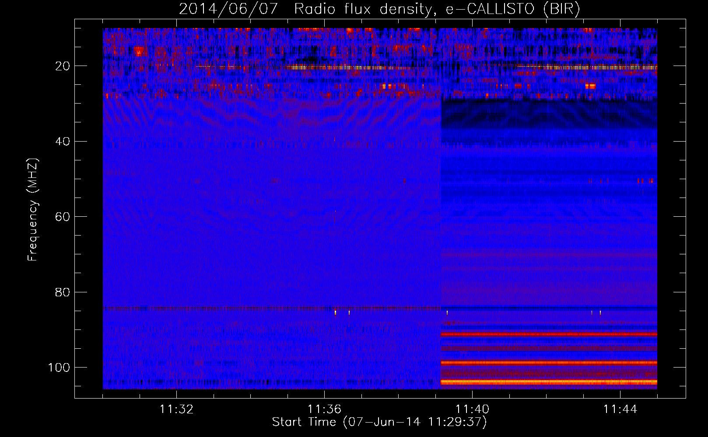Click the '11:32' time tick label

click(176, 409)
